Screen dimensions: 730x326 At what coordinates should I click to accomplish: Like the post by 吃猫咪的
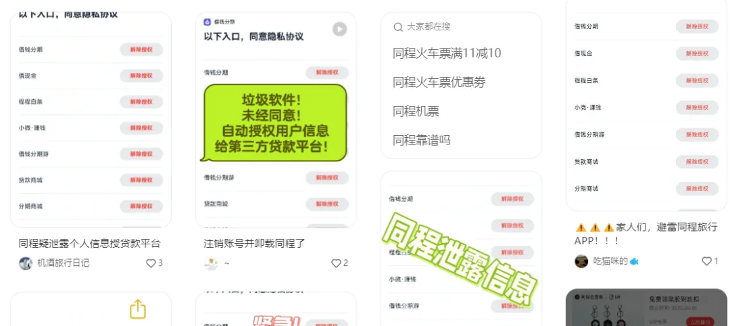(x=707, y=261)
